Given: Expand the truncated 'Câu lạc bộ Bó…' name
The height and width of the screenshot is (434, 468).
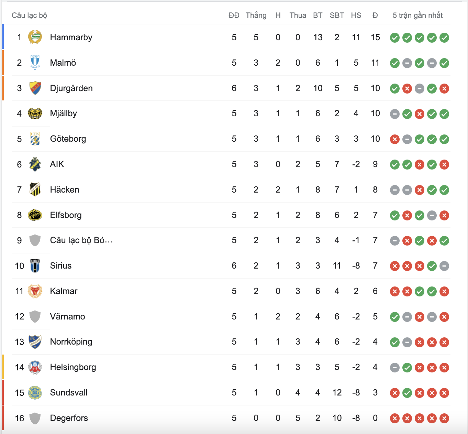Looking at the screenshot, I should tap(81, 240).
